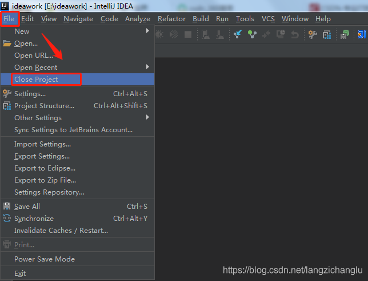Click the save-with-chip toolbar icon
368x281 pixels.
click(345, 34)
